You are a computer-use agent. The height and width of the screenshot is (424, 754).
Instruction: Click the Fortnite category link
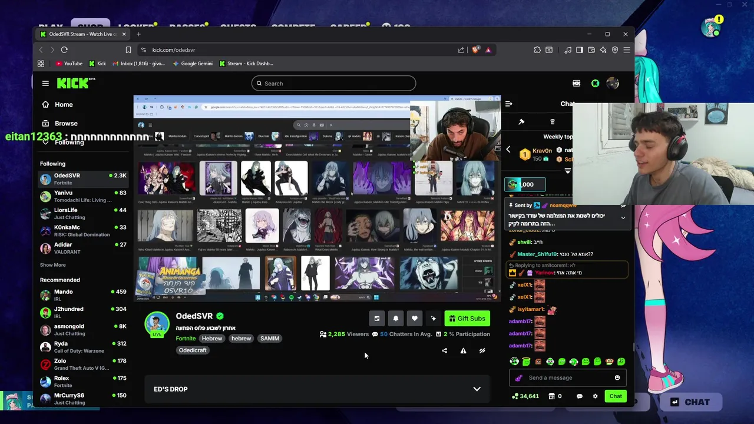[x=186, y=339]
